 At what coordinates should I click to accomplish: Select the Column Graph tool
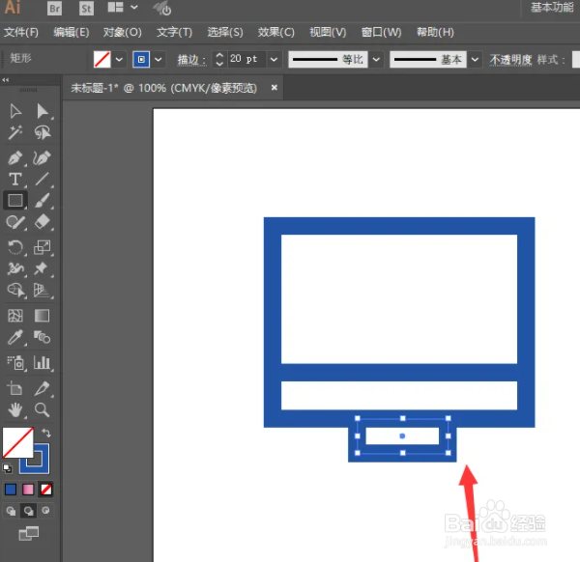42,362
